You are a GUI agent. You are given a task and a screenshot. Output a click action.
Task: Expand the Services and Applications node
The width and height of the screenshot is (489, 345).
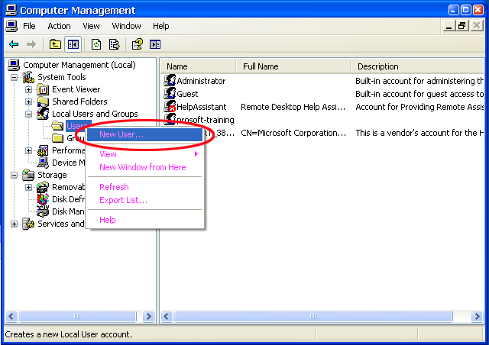[x=14, y=224]
